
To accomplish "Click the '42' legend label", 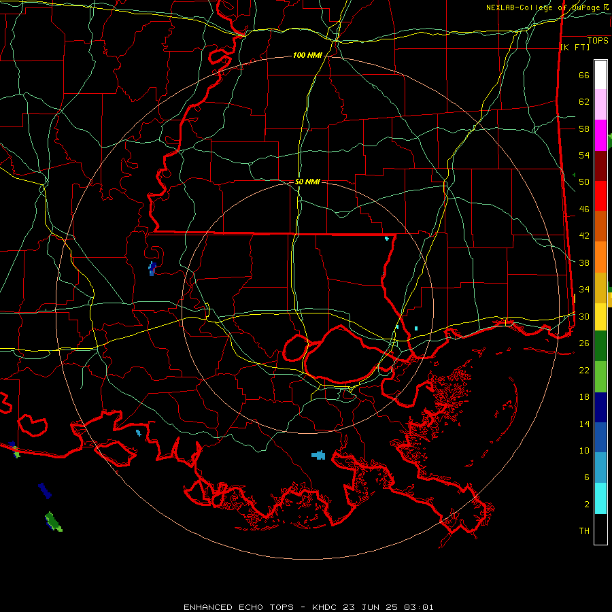I will (x=584, y=236).
